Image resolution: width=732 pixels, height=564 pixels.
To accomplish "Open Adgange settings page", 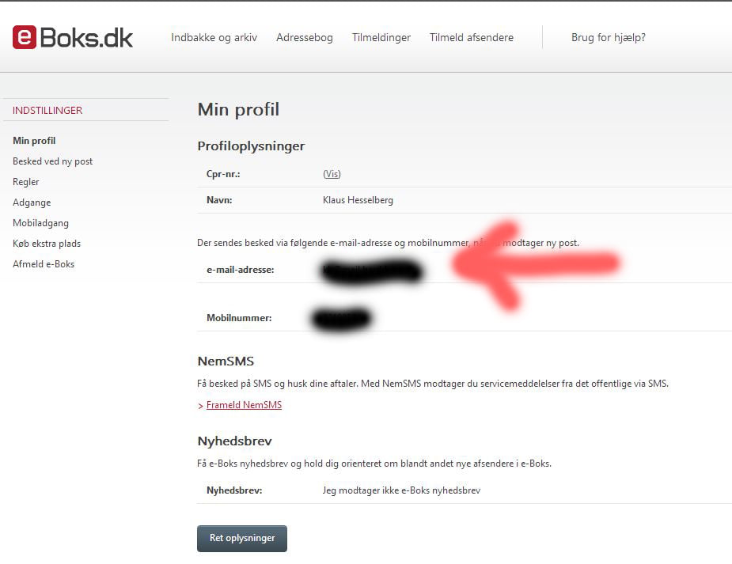I will point(32,203).
